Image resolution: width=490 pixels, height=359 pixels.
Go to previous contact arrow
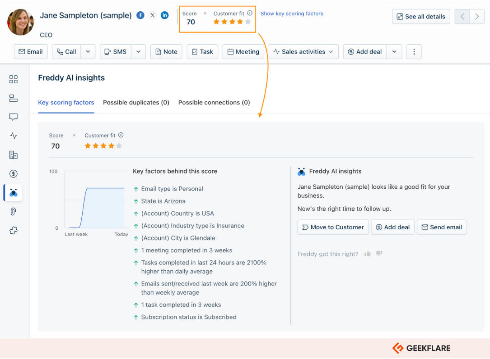click(462, 17)
